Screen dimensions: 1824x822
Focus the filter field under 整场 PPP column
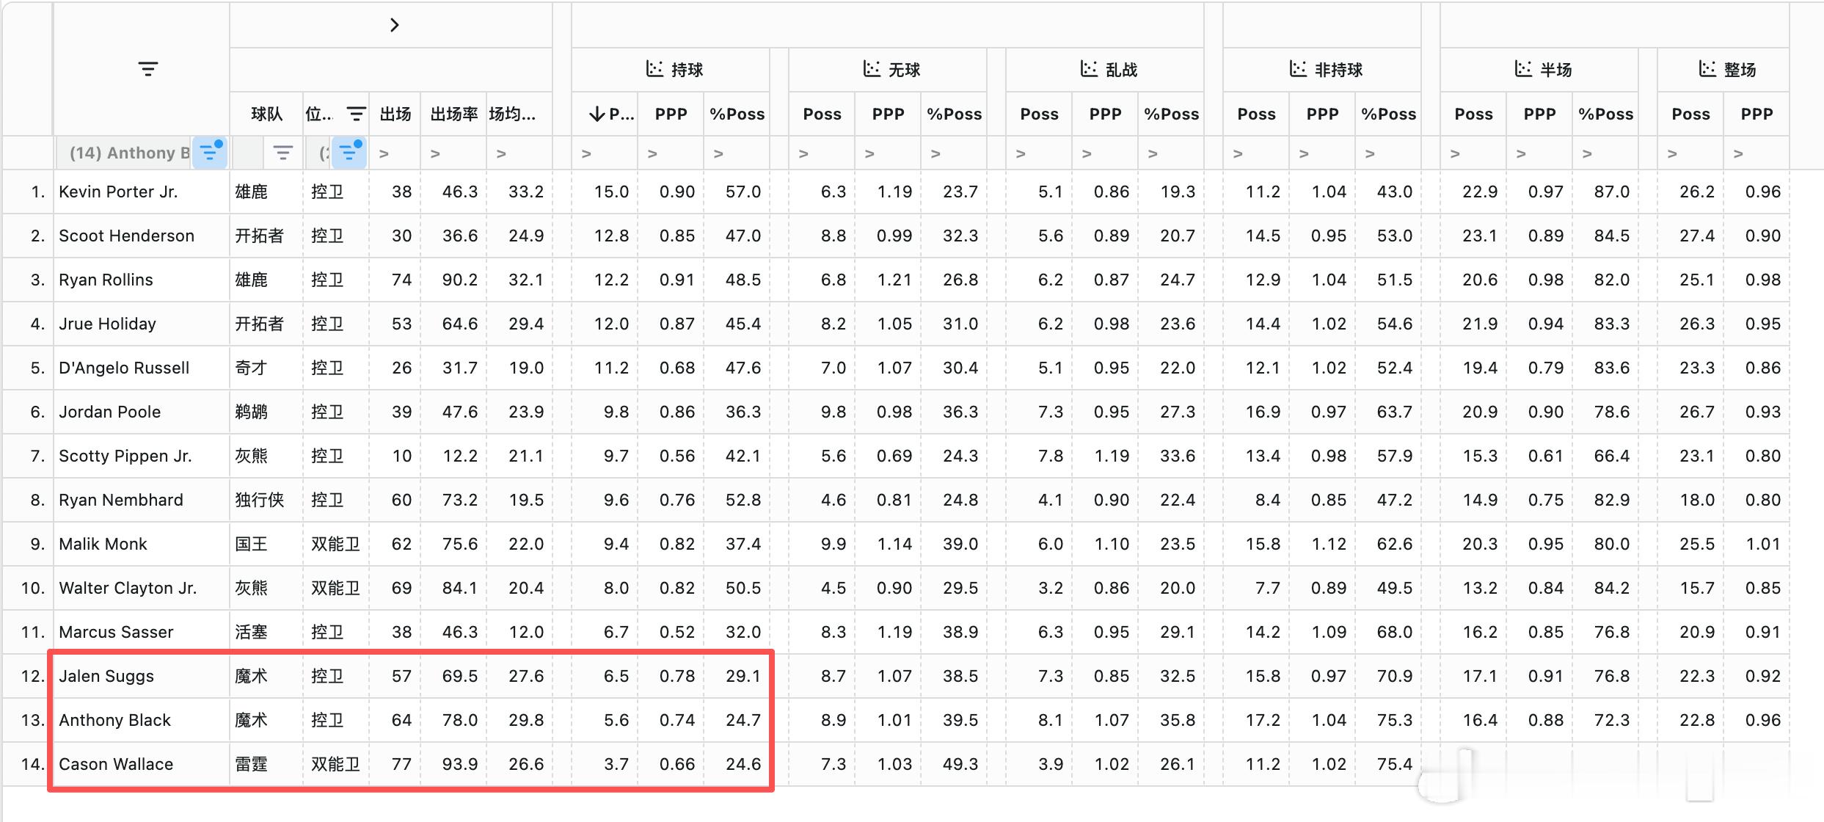tap(1757, 153)
